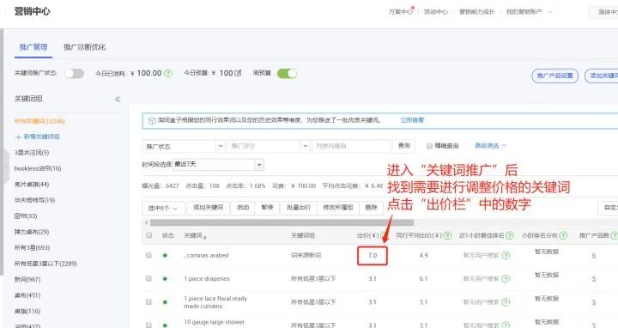Screen dimensions: 618x328
Task: Select the 所有低星3星以下(2289) keyword group
Action: 45,264
